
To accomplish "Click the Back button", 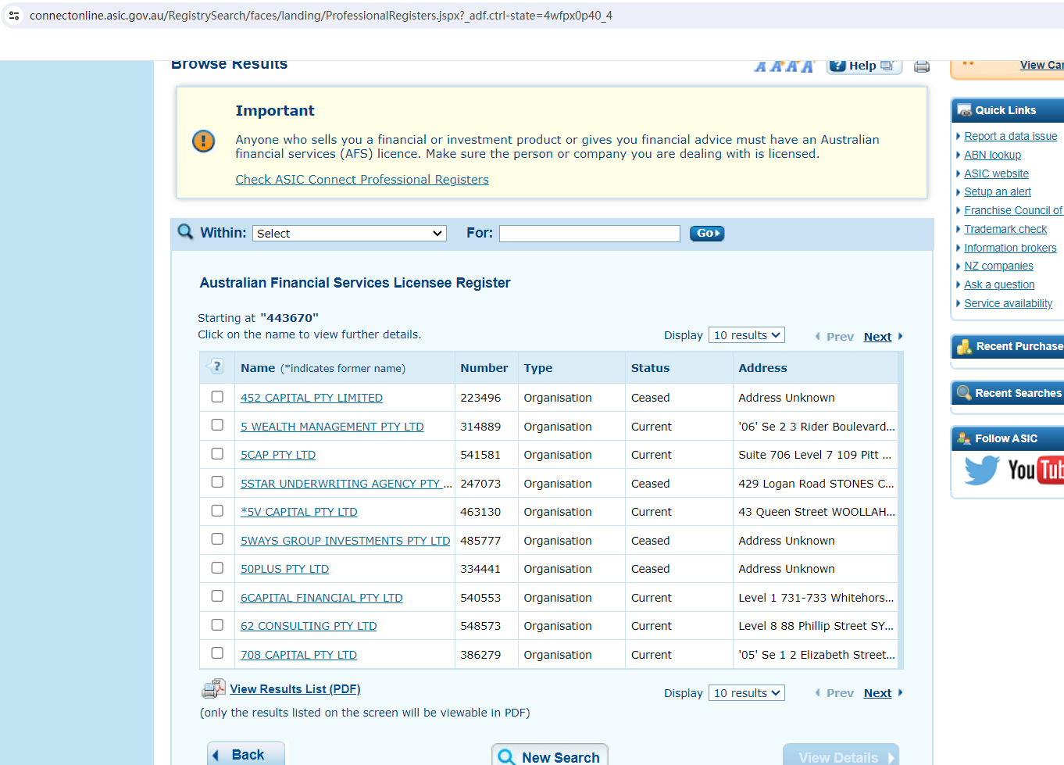I will 246,754.
